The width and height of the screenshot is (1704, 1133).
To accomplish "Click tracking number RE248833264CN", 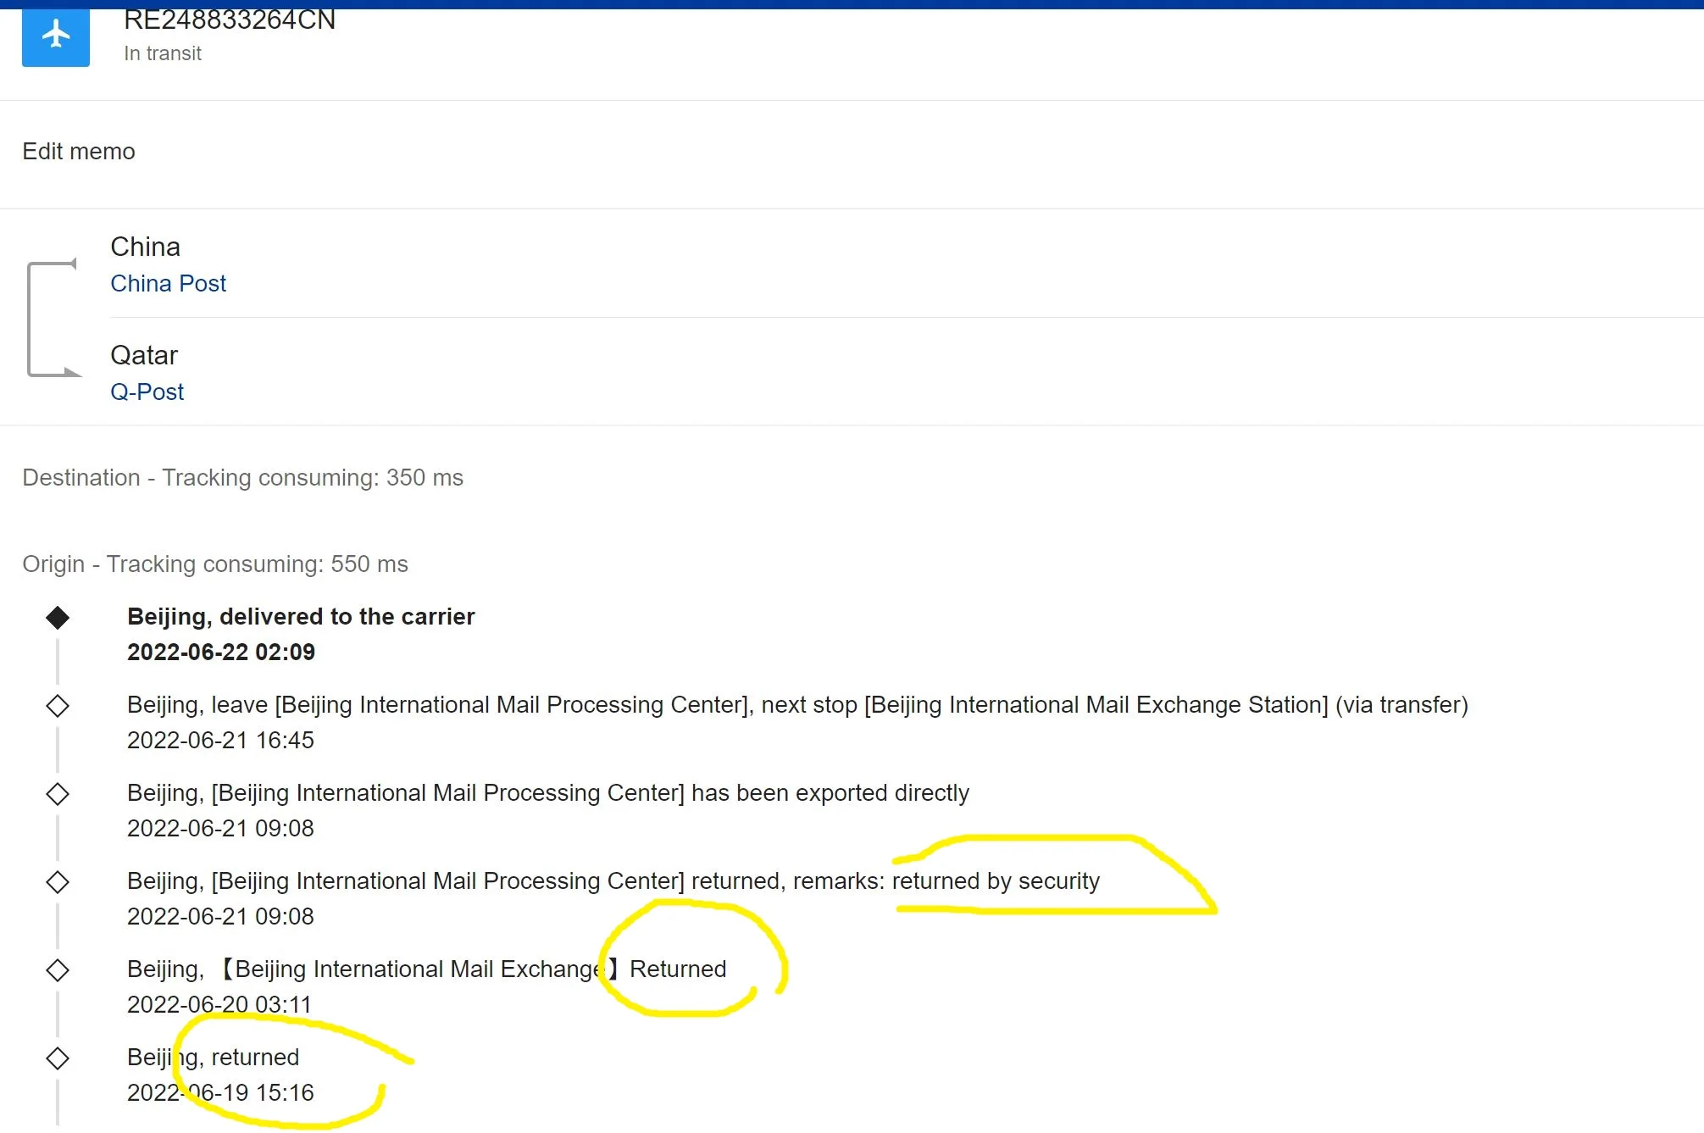I will click(230, 20).
